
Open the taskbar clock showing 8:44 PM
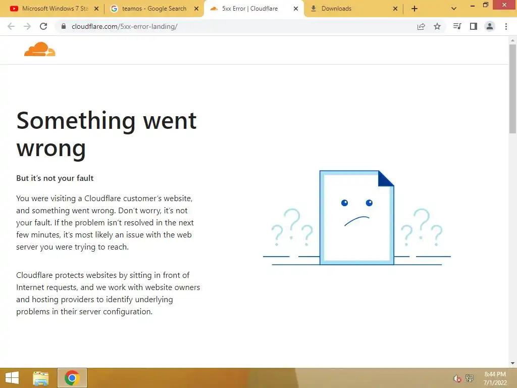(x=495, y=378)
